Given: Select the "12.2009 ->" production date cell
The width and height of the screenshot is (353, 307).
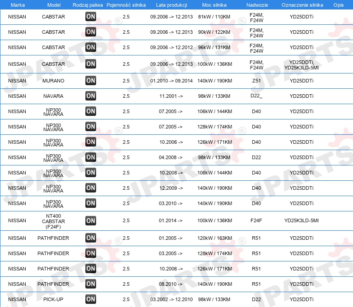Looking at the screenshot, I should click(x=171, y=188).
